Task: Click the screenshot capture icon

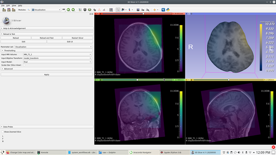Action: tap(138, 10)
